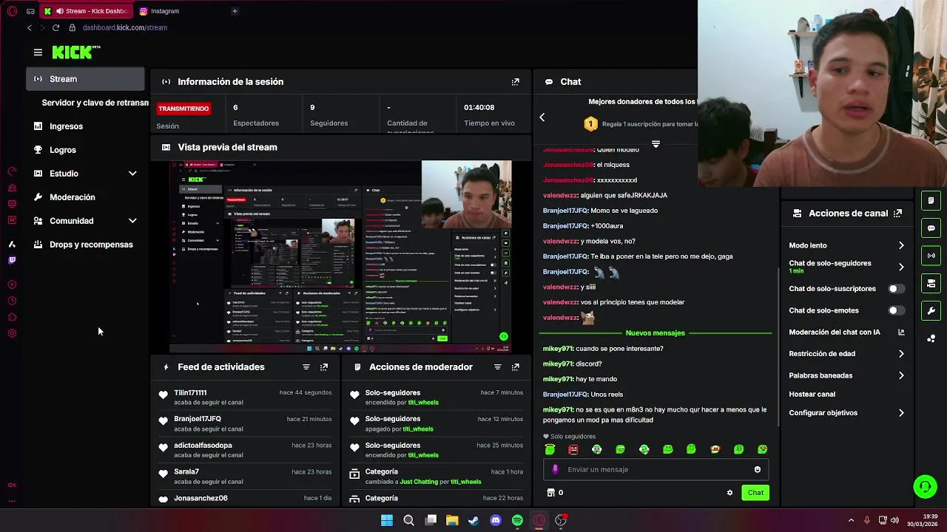Open the emoji picker in message box

[757, 470]
